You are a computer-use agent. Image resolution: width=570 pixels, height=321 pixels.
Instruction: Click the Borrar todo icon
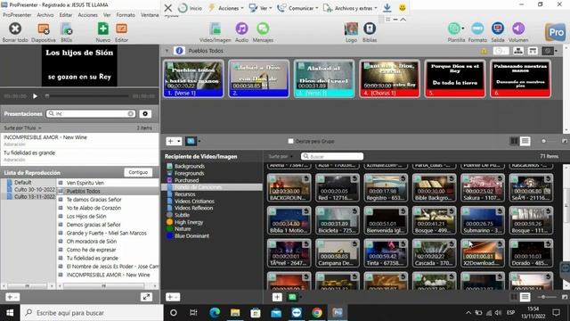tap(15, 29)
